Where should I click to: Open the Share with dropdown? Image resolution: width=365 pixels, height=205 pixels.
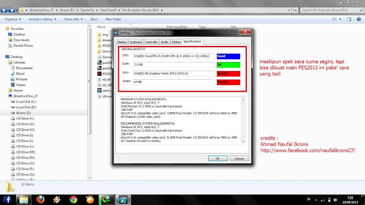(74, 19)
